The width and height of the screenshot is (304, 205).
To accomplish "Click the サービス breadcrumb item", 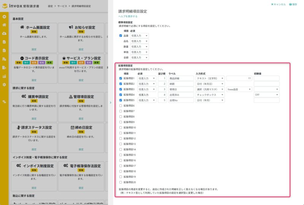I will click(x=62, y=6).
